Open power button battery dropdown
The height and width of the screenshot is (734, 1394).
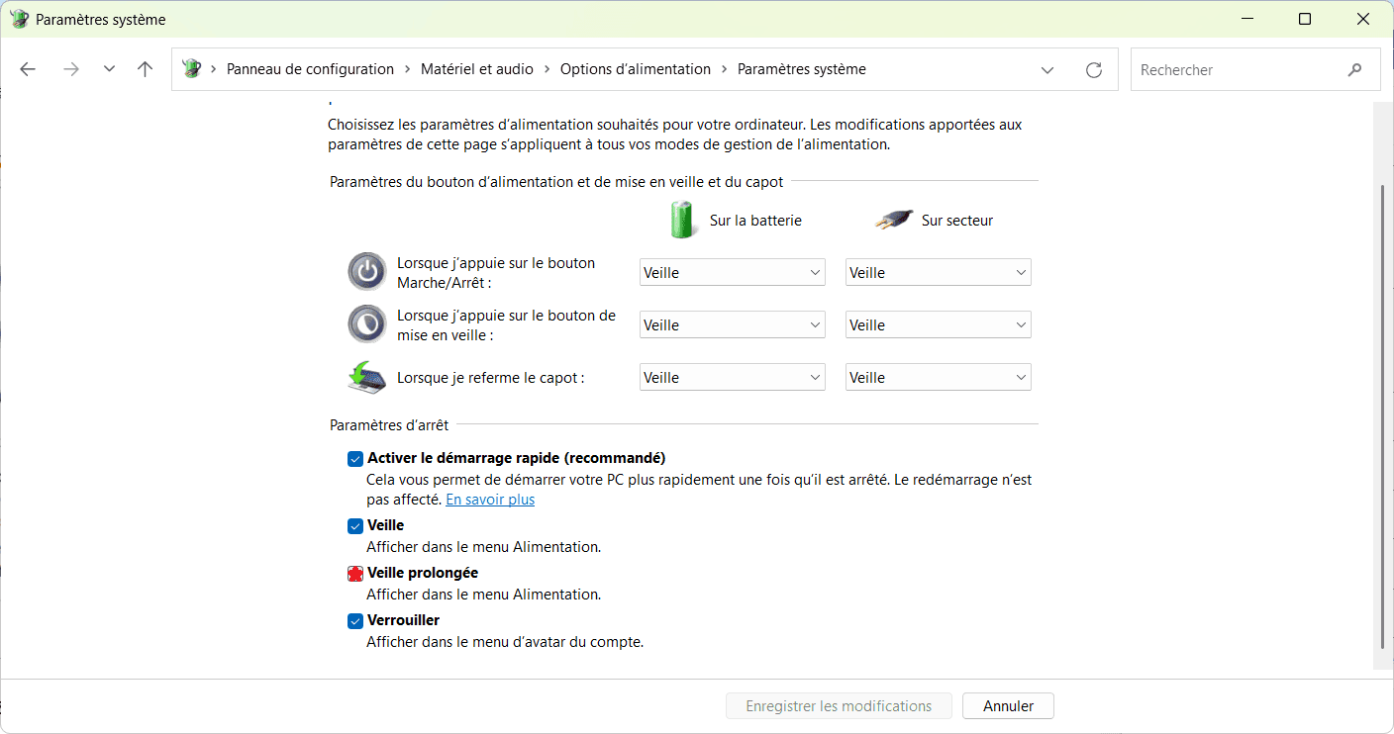pos(733,272)
